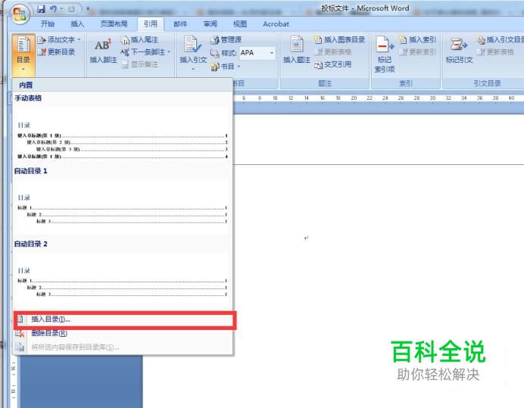This screenshot has height=408, width=524.
Task: Click the horizontal ruler at mark 20
Action: (354, 98)
